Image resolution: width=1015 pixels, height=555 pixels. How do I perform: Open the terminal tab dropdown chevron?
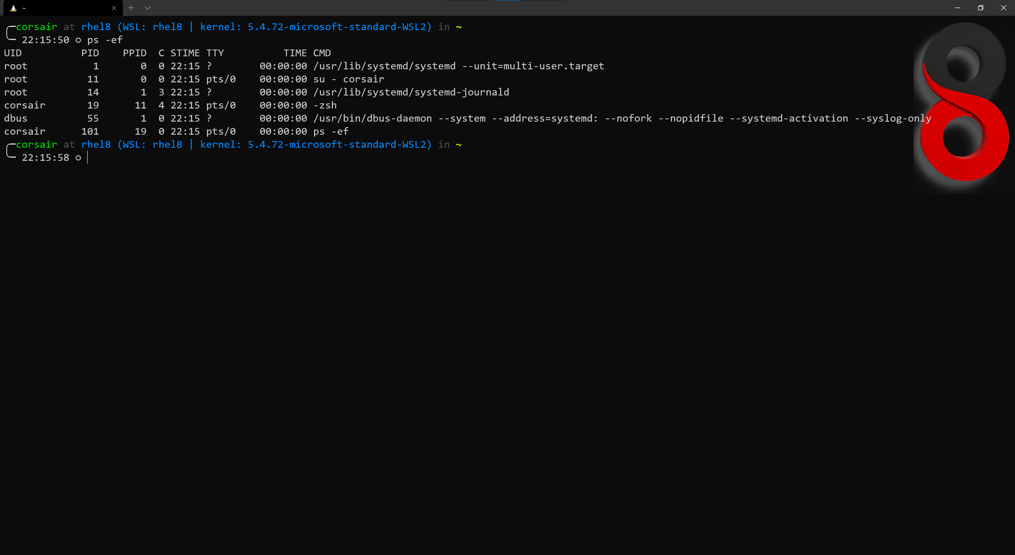coord(147,8)
